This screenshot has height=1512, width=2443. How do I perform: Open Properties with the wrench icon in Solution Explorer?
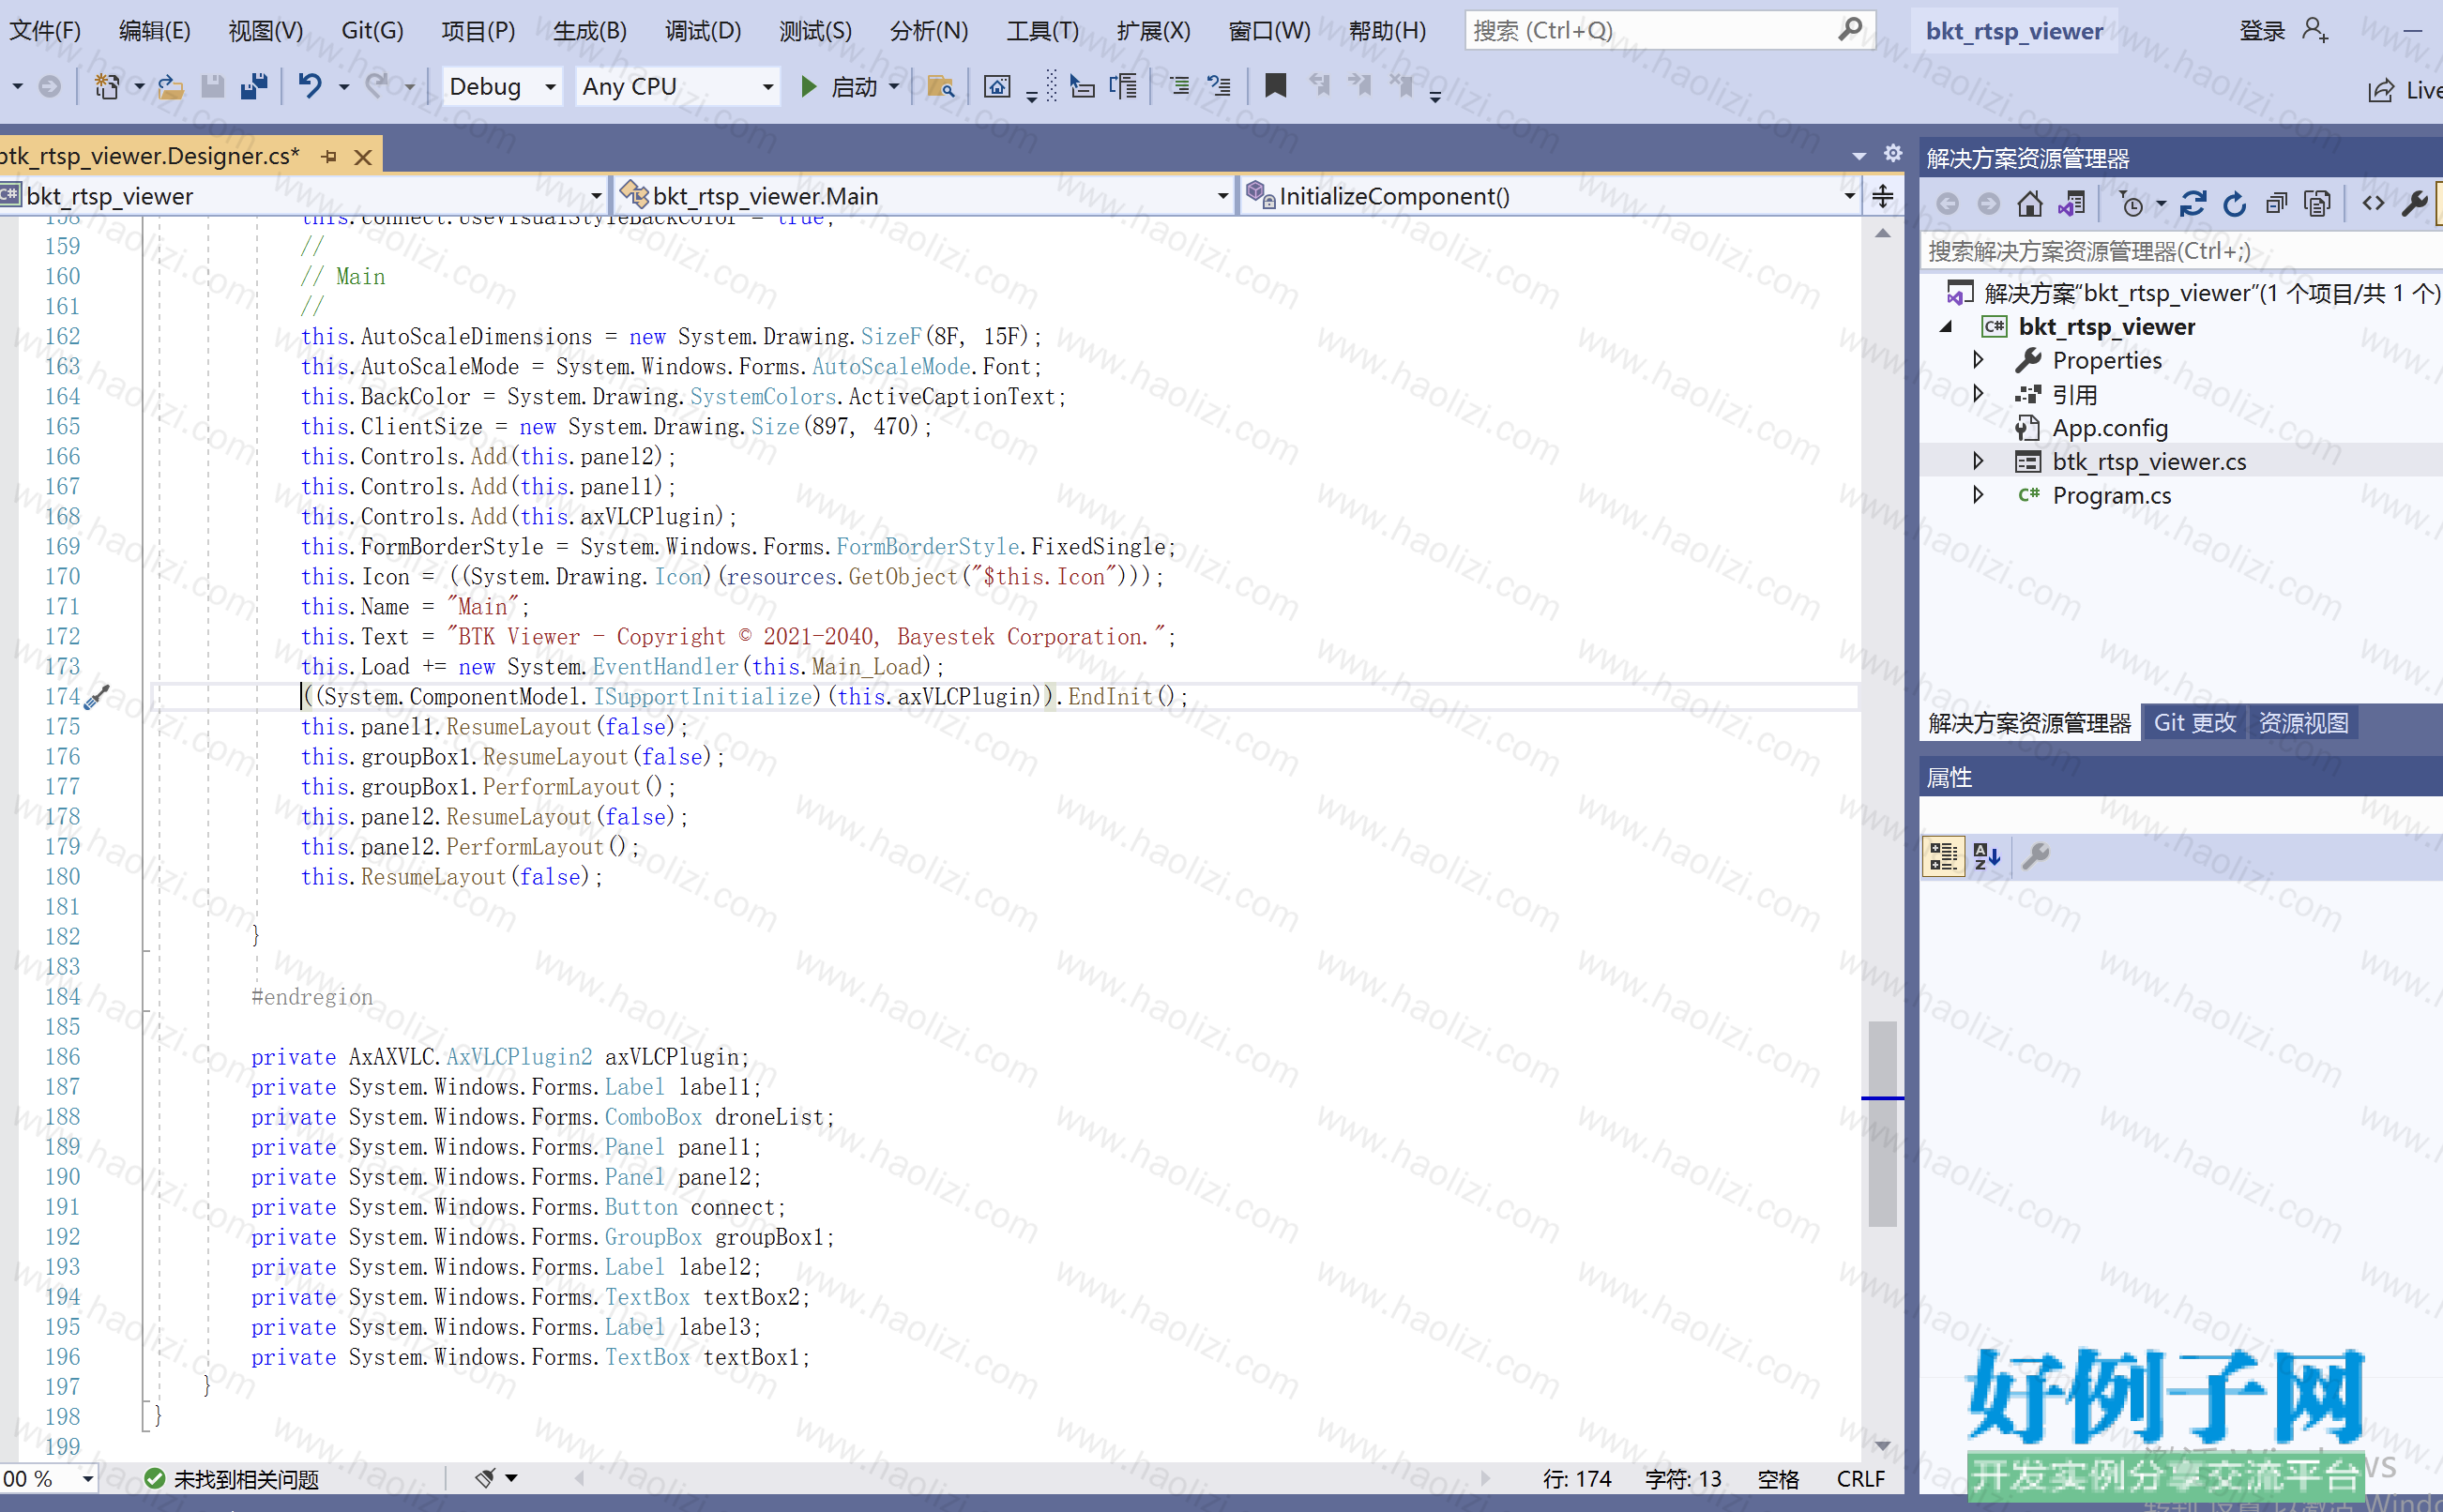[2414, 204]
